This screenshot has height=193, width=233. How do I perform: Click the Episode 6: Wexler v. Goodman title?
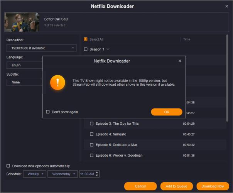click(119, 156)
